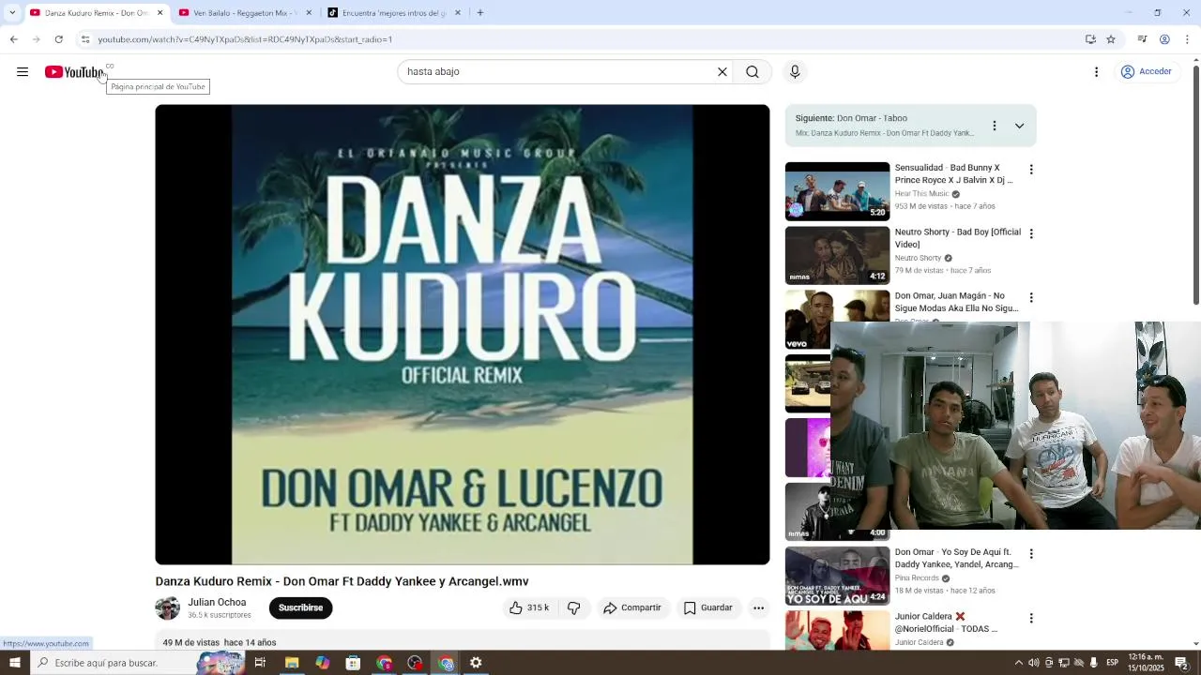Expand the Mix playlist panel chevron

coord(1019,126)
